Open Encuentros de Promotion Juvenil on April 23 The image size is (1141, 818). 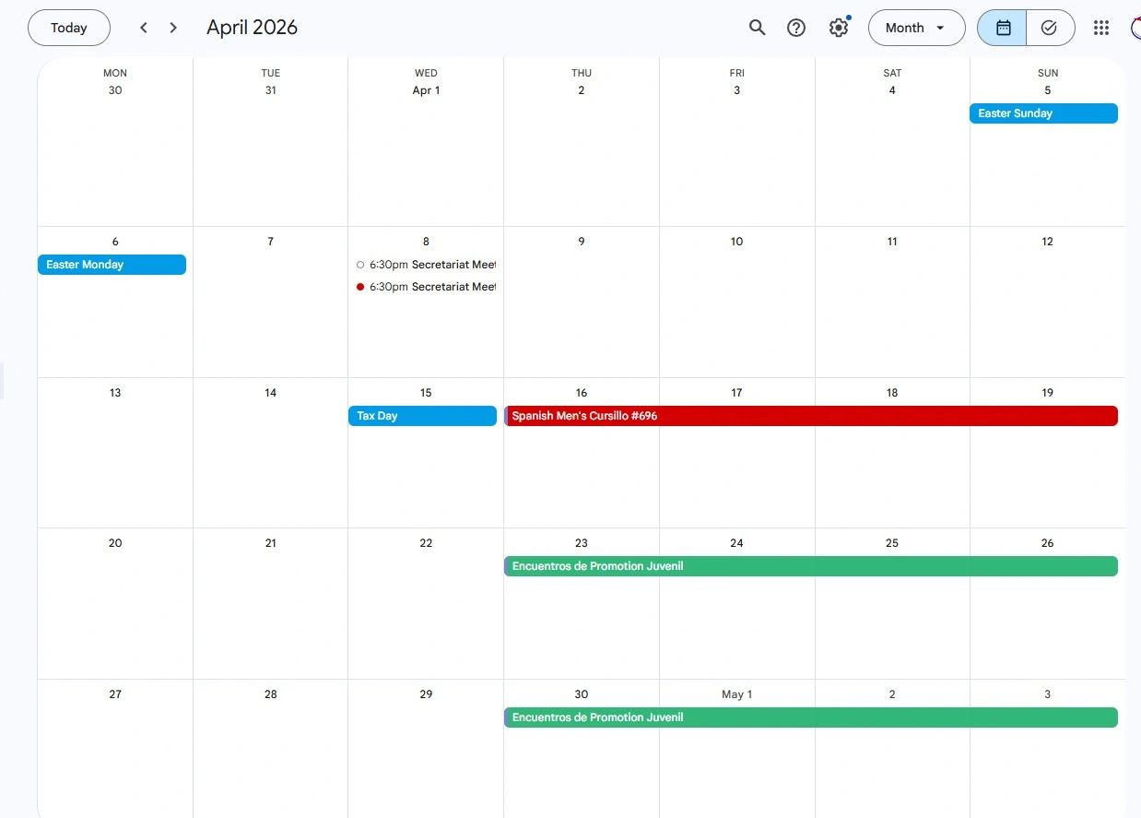tap(811, 566)
